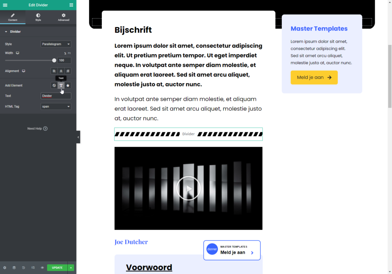Set divider alignment to center
Screen dimensions: 392x274
(x=61, y=71)
